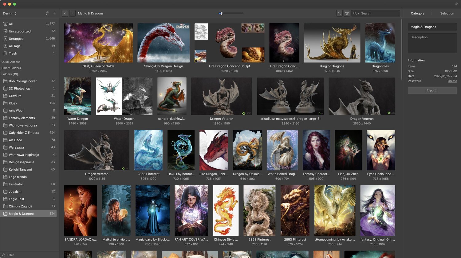Open All Tags in the sidebar
Image resolution: width=461 pixels, height=258 pixels.
(x=14, y=46)
